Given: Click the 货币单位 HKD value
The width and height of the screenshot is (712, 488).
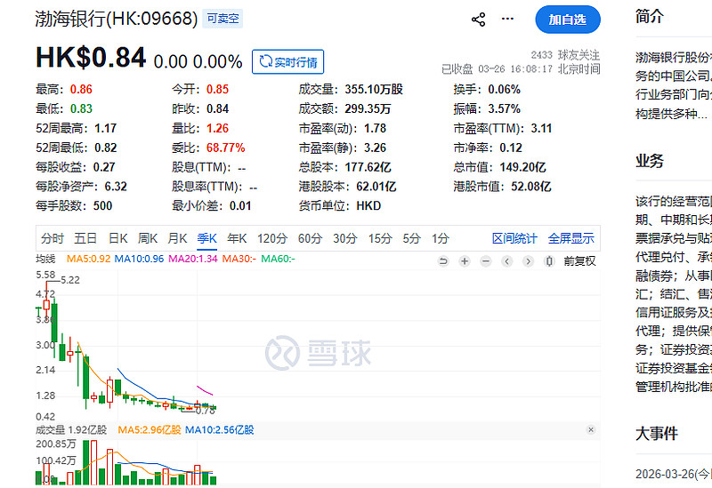Looking at the screenshot, I should [x=368, y=206].
